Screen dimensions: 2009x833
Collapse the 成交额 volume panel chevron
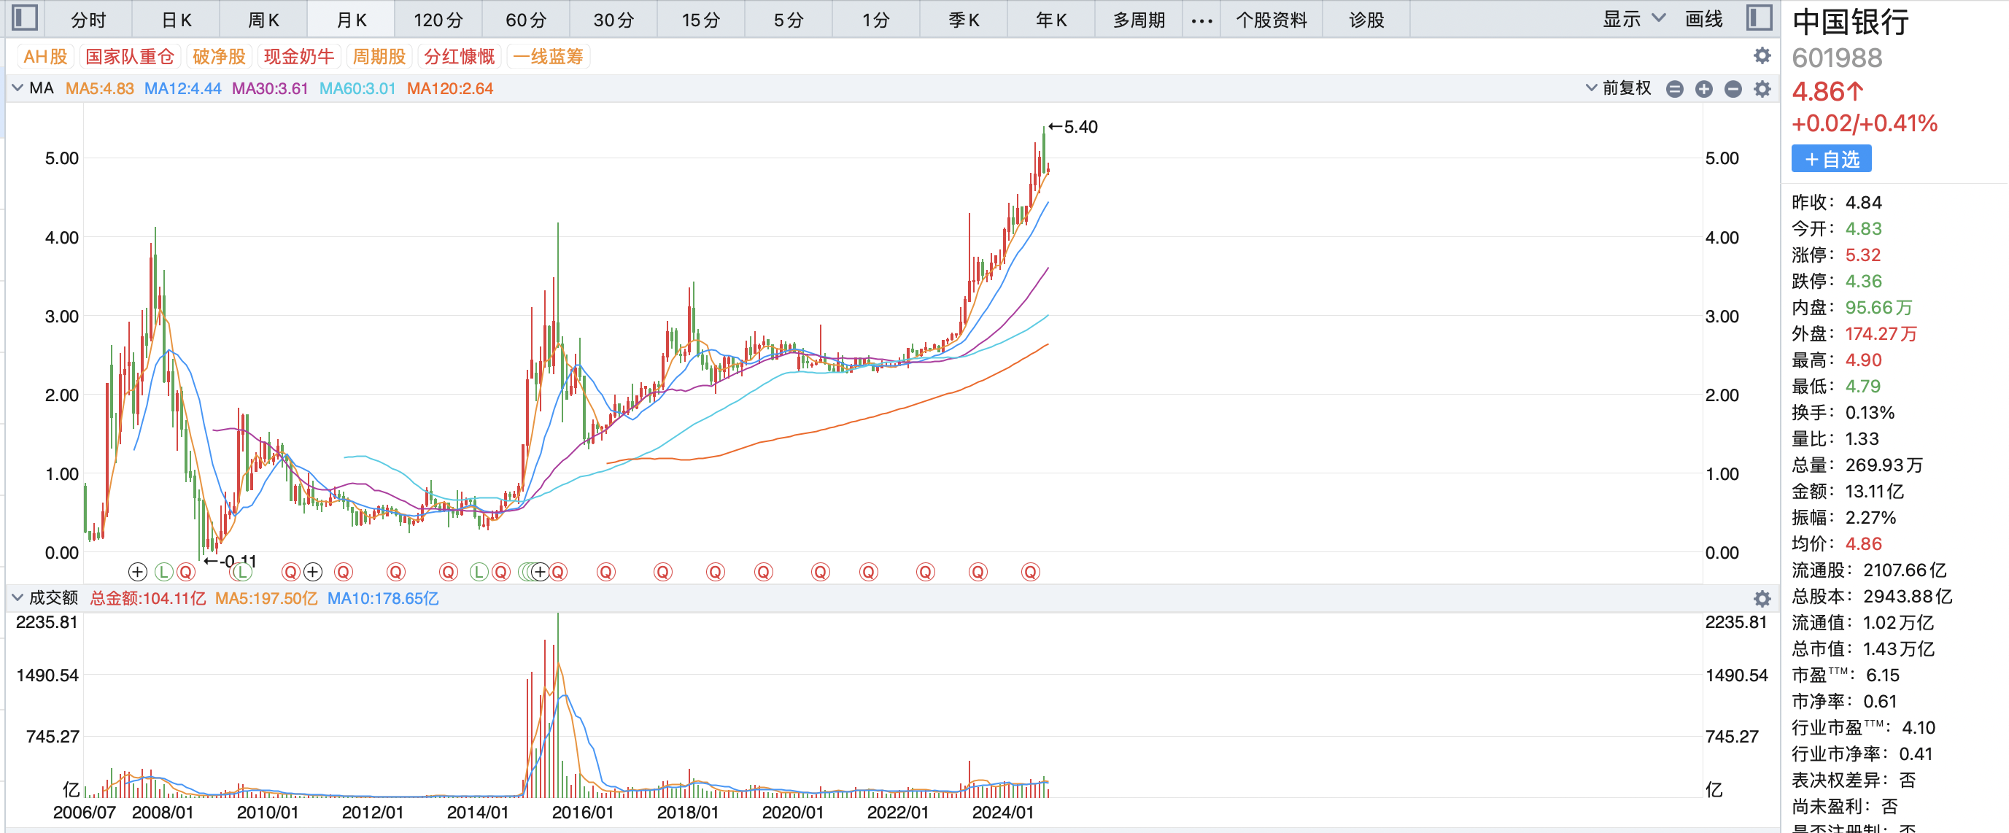[18, 598]
